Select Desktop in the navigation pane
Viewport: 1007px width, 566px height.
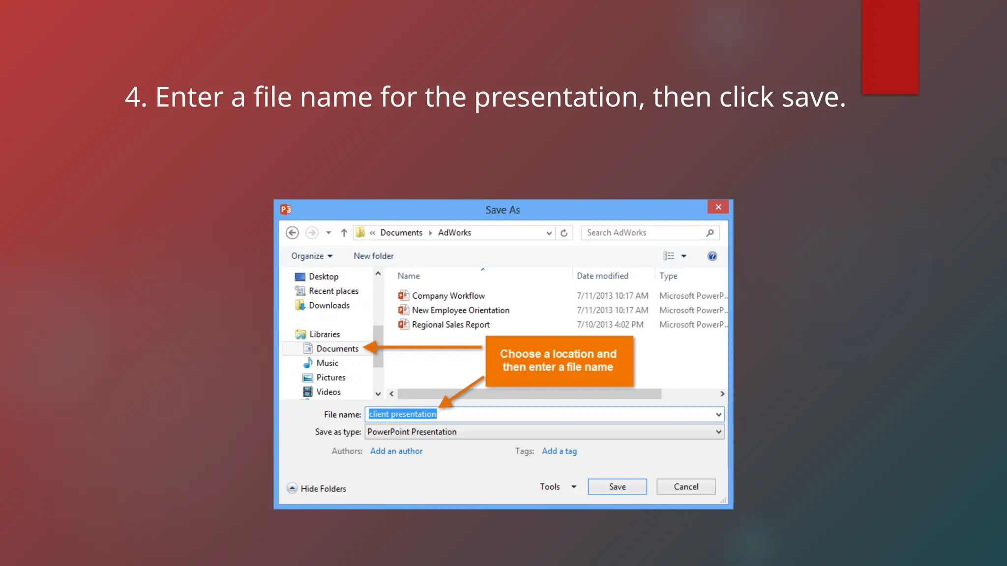pos(324,277)
